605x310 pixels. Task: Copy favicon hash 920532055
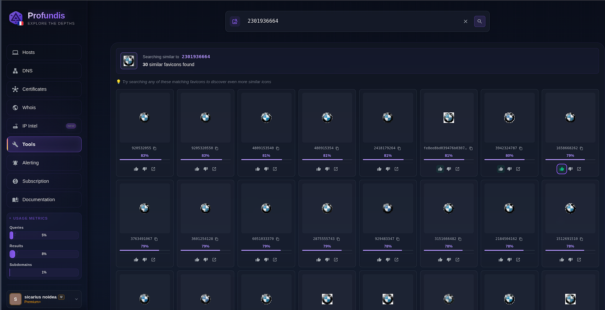[x=155, y=149]
